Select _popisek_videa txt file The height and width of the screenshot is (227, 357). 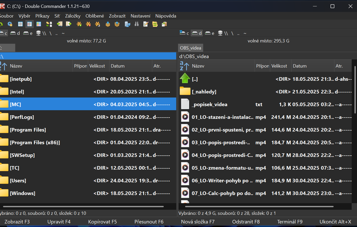pos(265,104)
